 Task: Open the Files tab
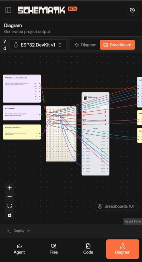pyautogui.click(x=54, y=249)
